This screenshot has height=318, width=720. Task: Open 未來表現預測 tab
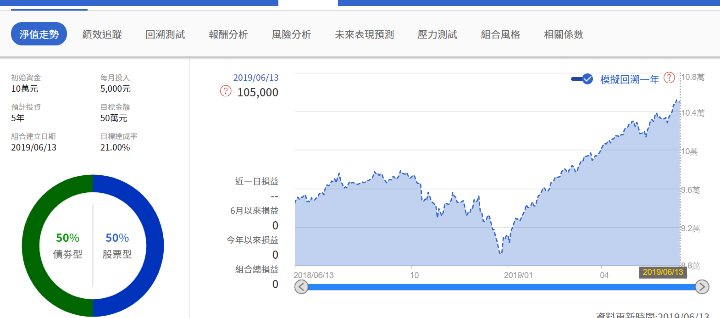click(x=365, y=34)
